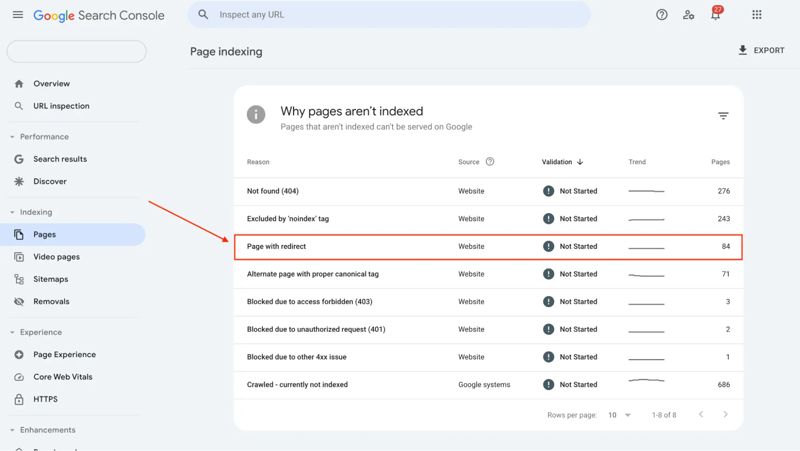The height and width of the screenshot is (451, 800).
Task: Open the Google apps grid
Action: click(x=756, y=14)
